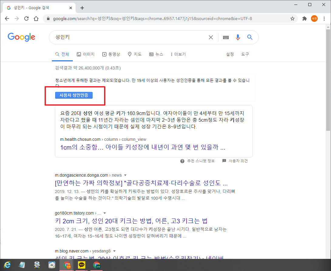Click the Google logo
The image size is (331, 271).
21,37
